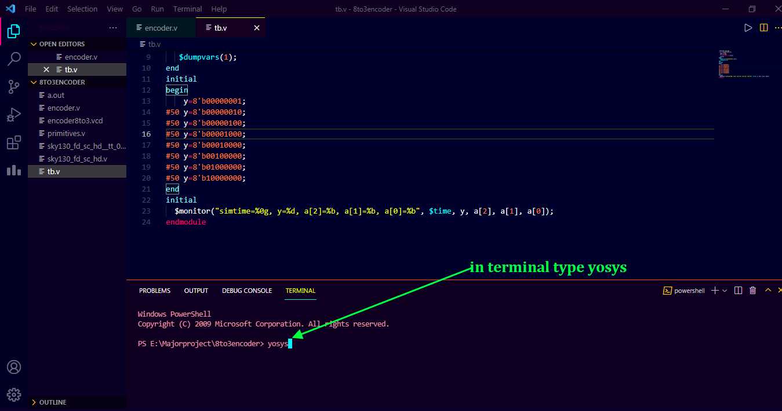This screenshot has height=411, width=782.
Task: Expand the Outline section
Action: click(x=77, y=402)
